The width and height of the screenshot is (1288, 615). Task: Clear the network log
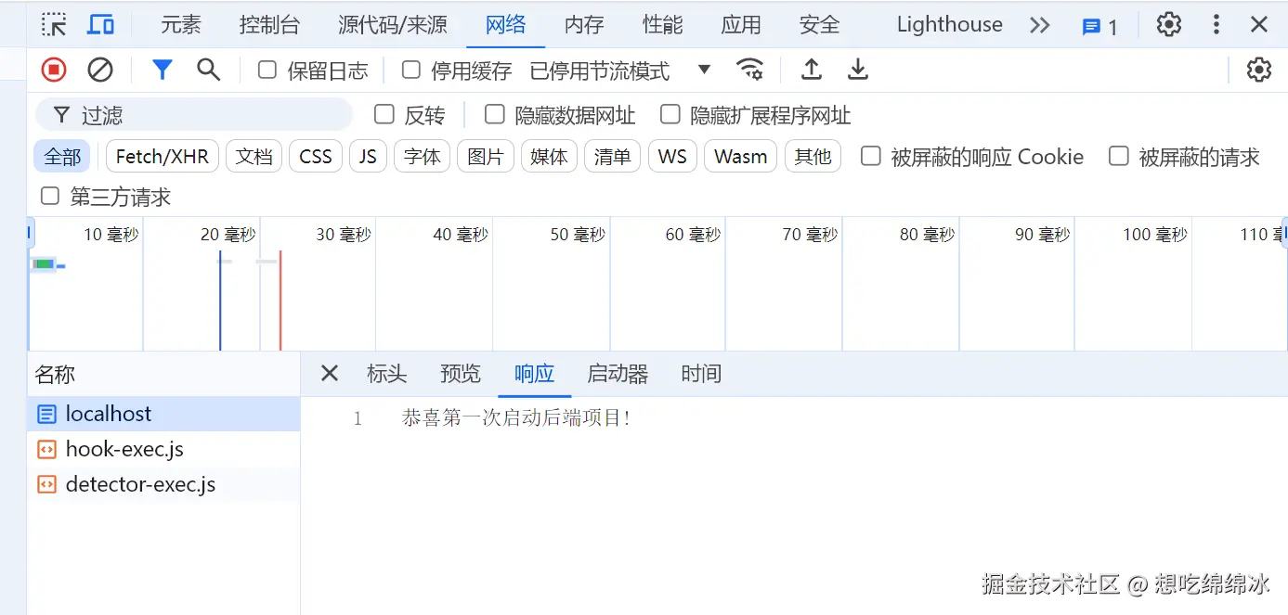[x=100, y=69]
